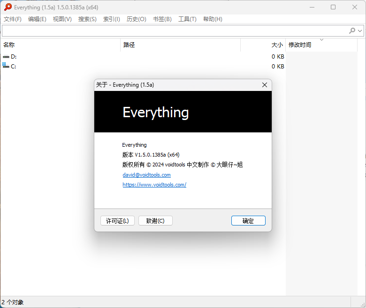Screen dimensions: 366x308
Task: Click the C: drive icon
Action: (6, 66)
